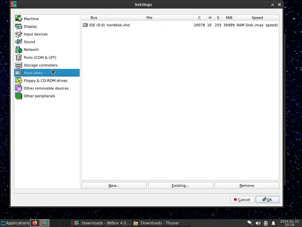Click the Other peripherals chip icon

tap(19, 96)
